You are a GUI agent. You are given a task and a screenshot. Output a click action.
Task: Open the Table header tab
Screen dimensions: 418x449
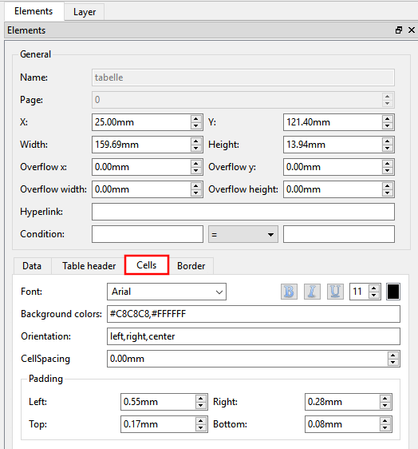pos(89,266)
